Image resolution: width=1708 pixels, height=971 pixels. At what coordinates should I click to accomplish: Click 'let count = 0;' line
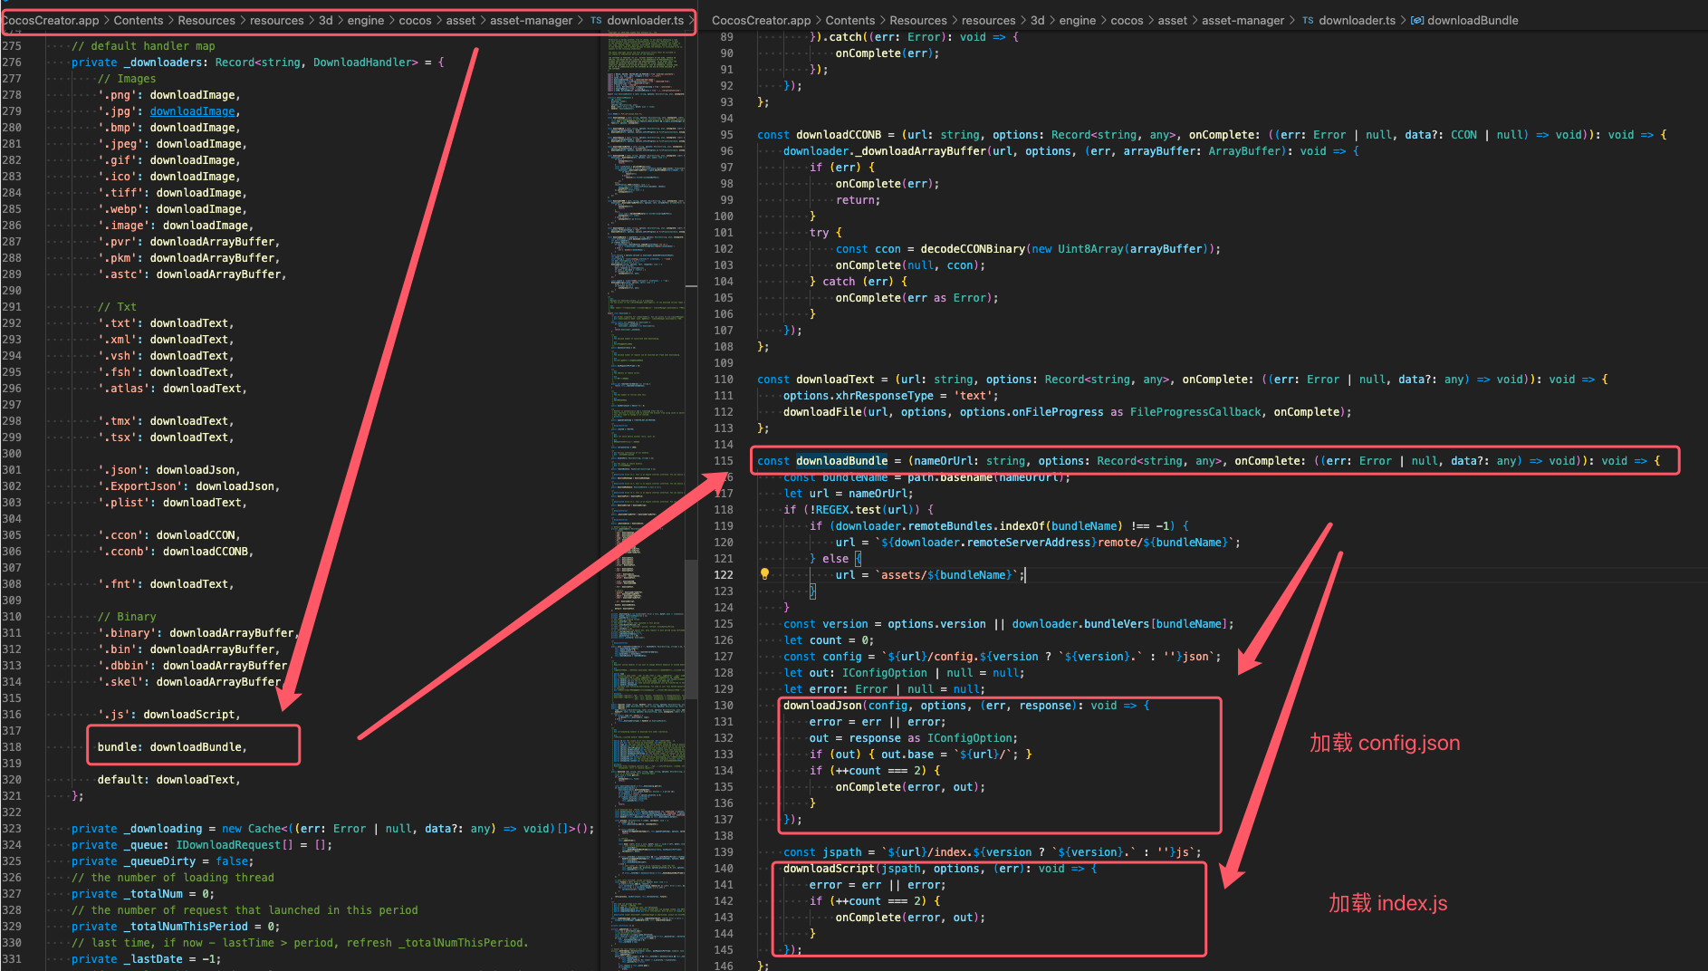[829, 640]
